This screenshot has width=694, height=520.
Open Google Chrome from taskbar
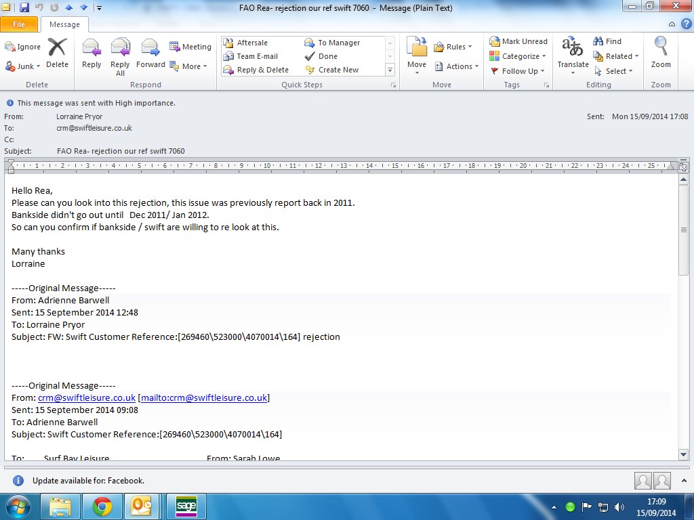102,507
